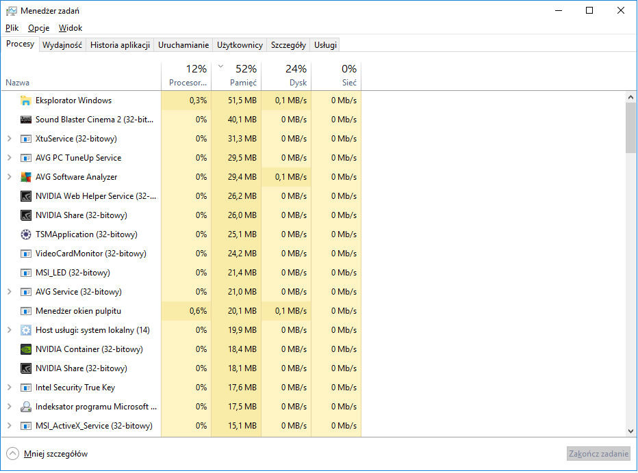The height and width of the screenshot is (473, 638).
Task: Click the 40,1 MB memory value
Action: (x=242, y=120)
